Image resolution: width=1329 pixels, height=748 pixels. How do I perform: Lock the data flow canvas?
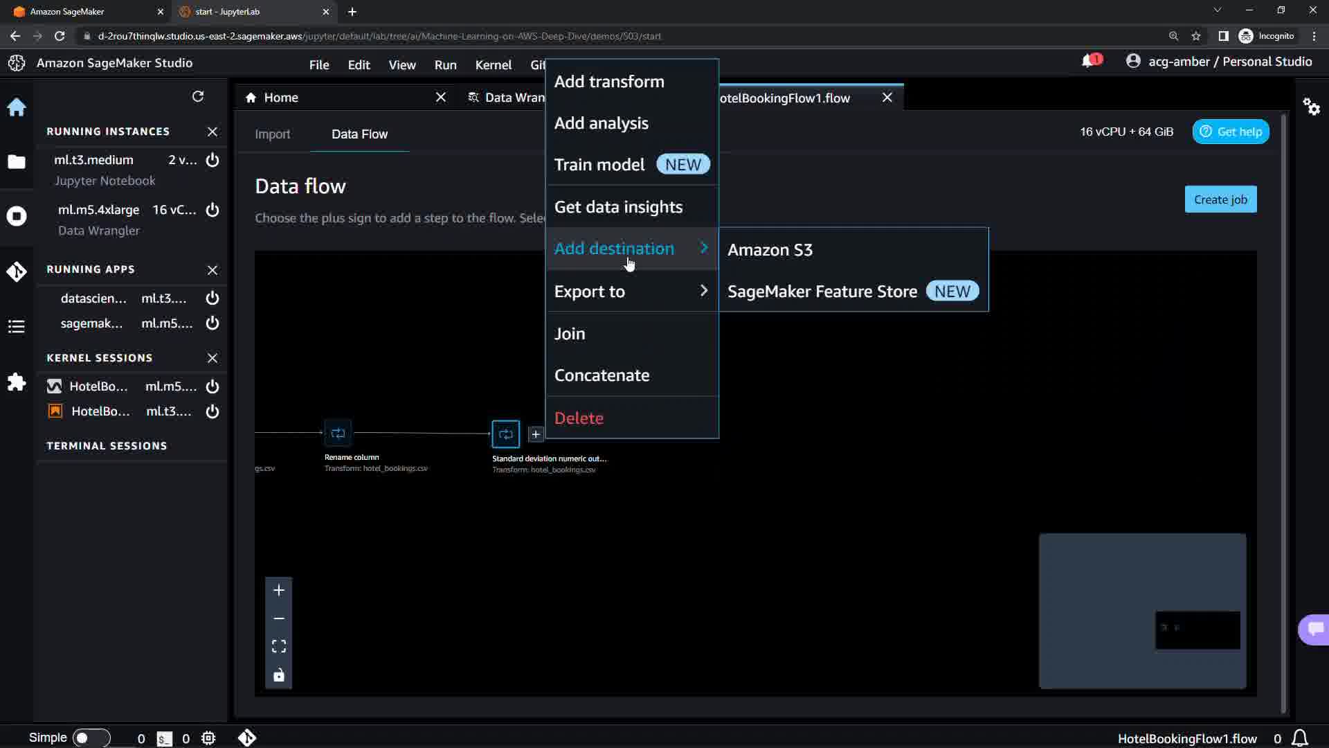[279, 675]
